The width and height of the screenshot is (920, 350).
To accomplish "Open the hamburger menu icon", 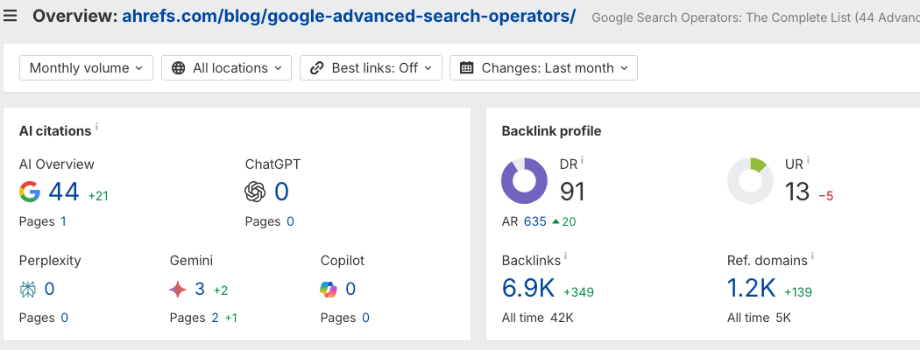I will point(10,16).
